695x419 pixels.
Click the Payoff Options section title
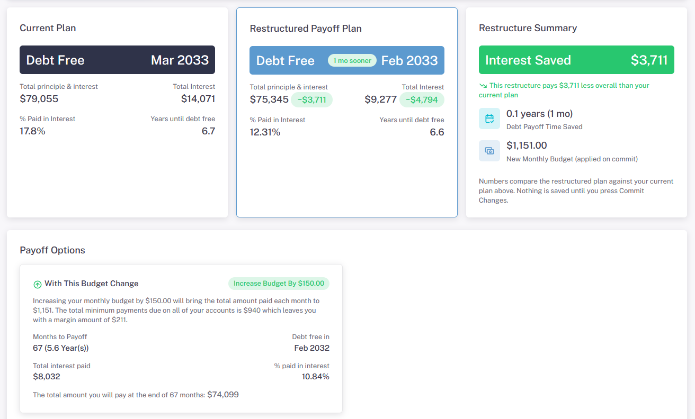point(52,250)
